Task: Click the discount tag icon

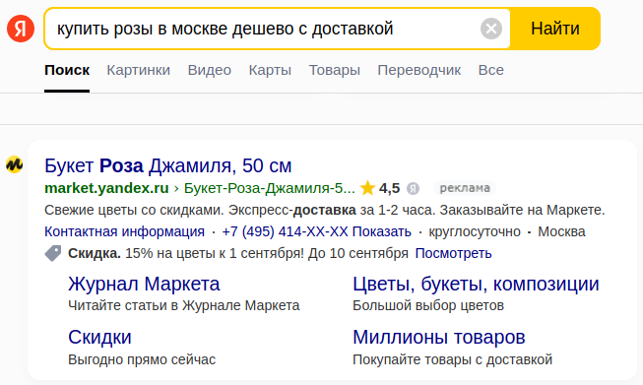Action: click(53, 253)
